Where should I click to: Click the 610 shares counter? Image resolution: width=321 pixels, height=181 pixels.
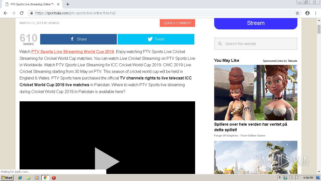click(28, 39)
